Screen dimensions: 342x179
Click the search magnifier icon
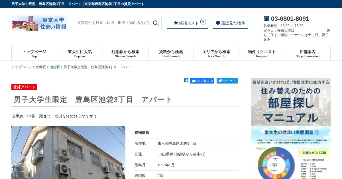pos(156,23)
